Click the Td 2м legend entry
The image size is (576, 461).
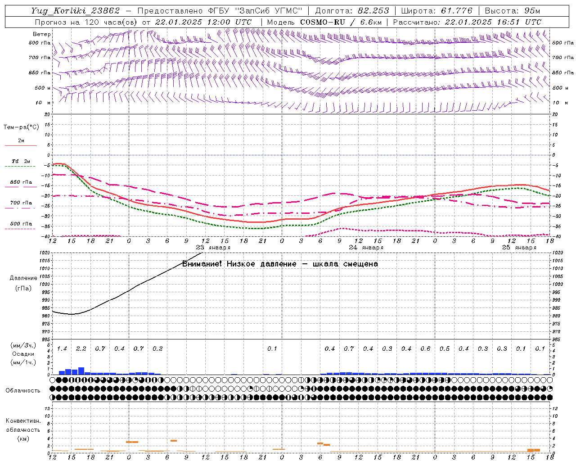(x=21, y=161)
